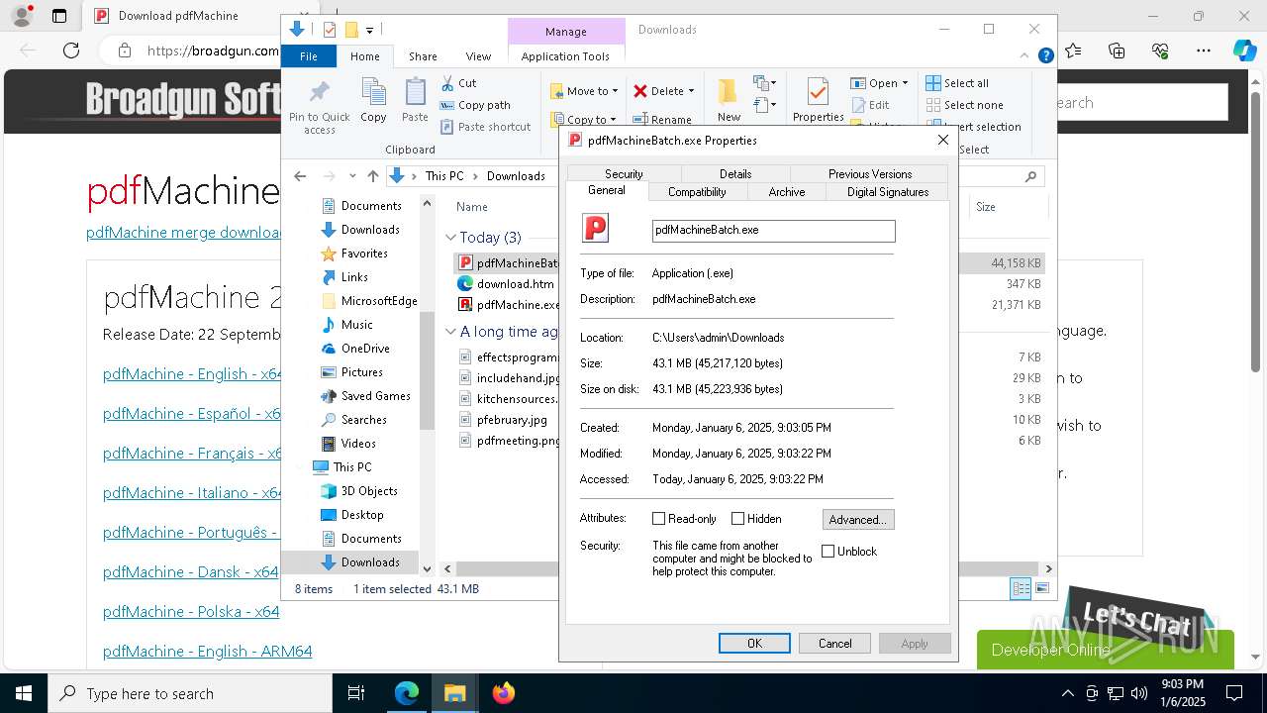Click search magnifier in Explorer
Image resolution: width=1267 pixels, height=713 pixels.
(x=1030, y=176)
